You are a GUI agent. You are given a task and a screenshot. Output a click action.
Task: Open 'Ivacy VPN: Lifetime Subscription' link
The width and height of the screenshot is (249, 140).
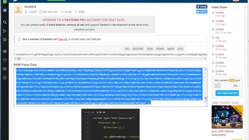[x=223, y=133]
